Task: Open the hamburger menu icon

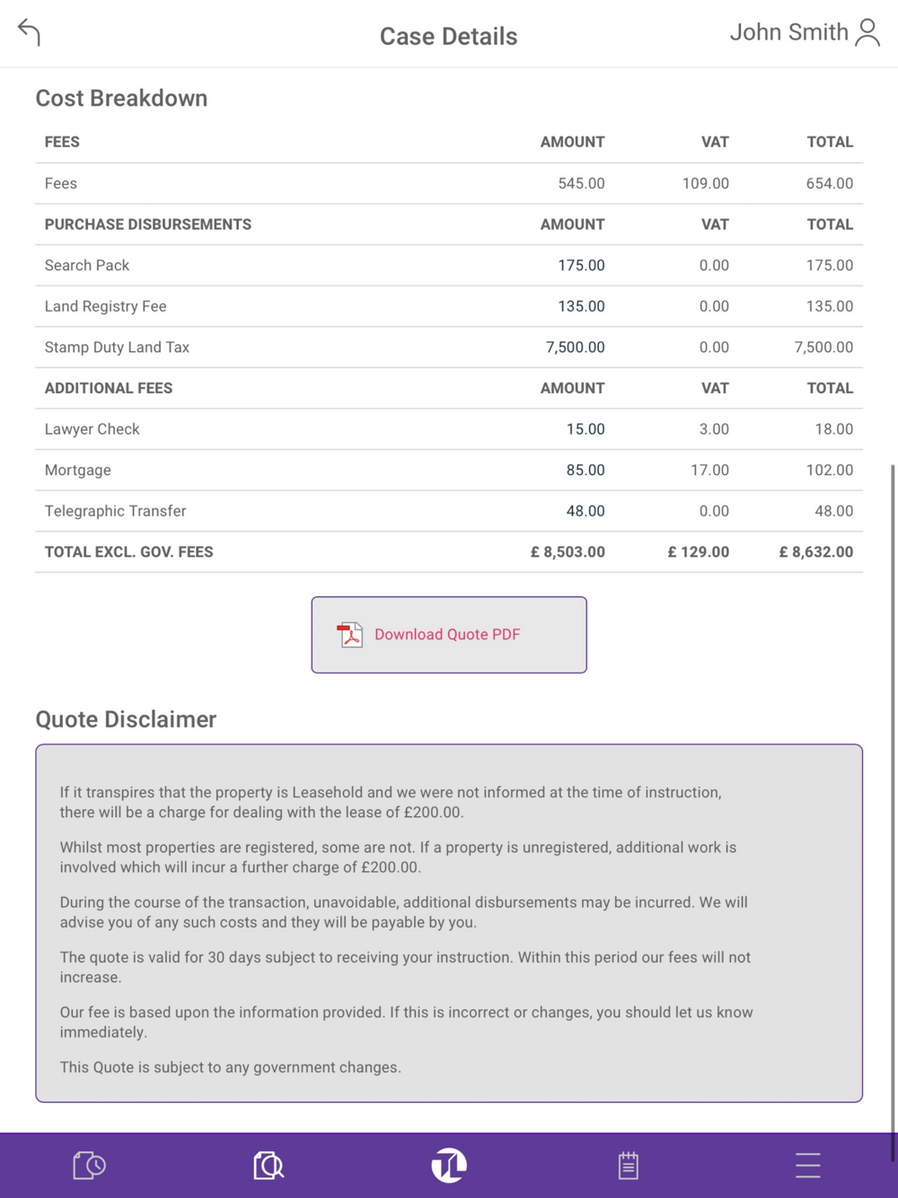Action: 808,1166
